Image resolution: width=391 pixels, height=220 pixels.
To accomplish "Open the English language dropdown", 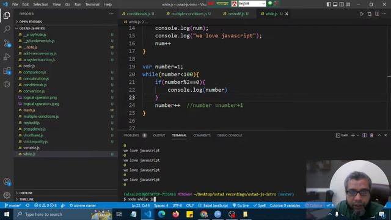I will (x=252, y=4).
